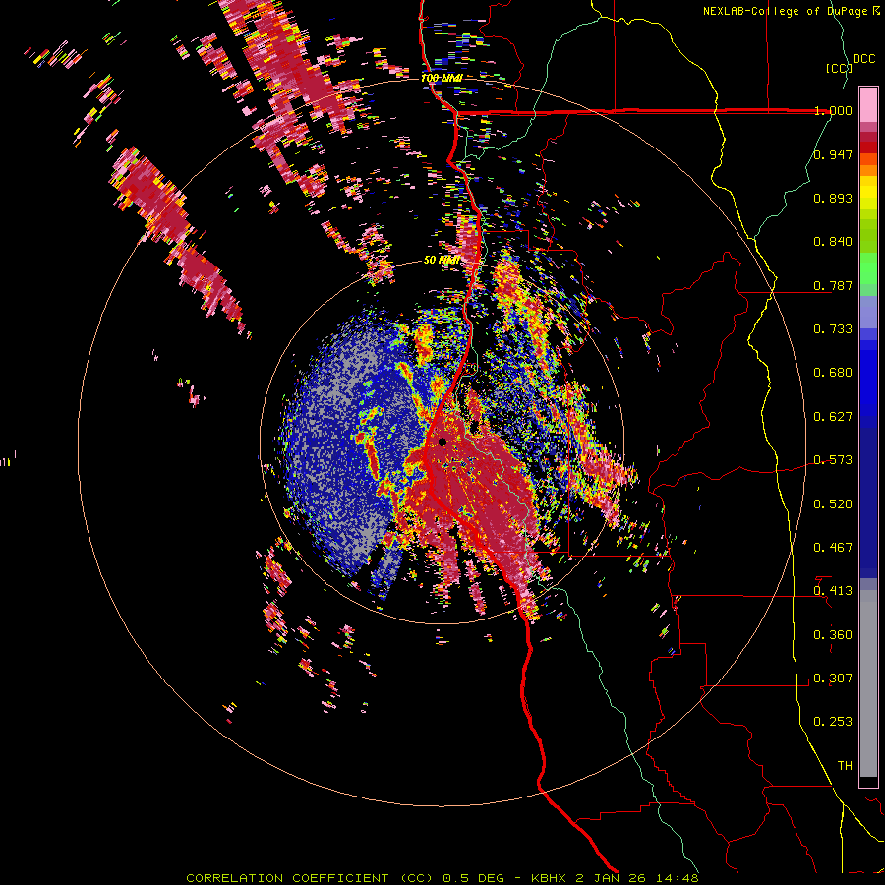Pick the light pink top color bar segment
This screenshot has height=885, width=885.
tap(868, 105)
